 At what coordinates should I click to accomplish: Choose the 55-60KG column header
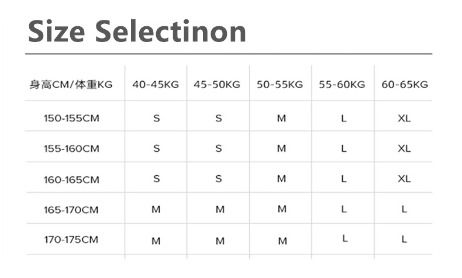[342, 85]
